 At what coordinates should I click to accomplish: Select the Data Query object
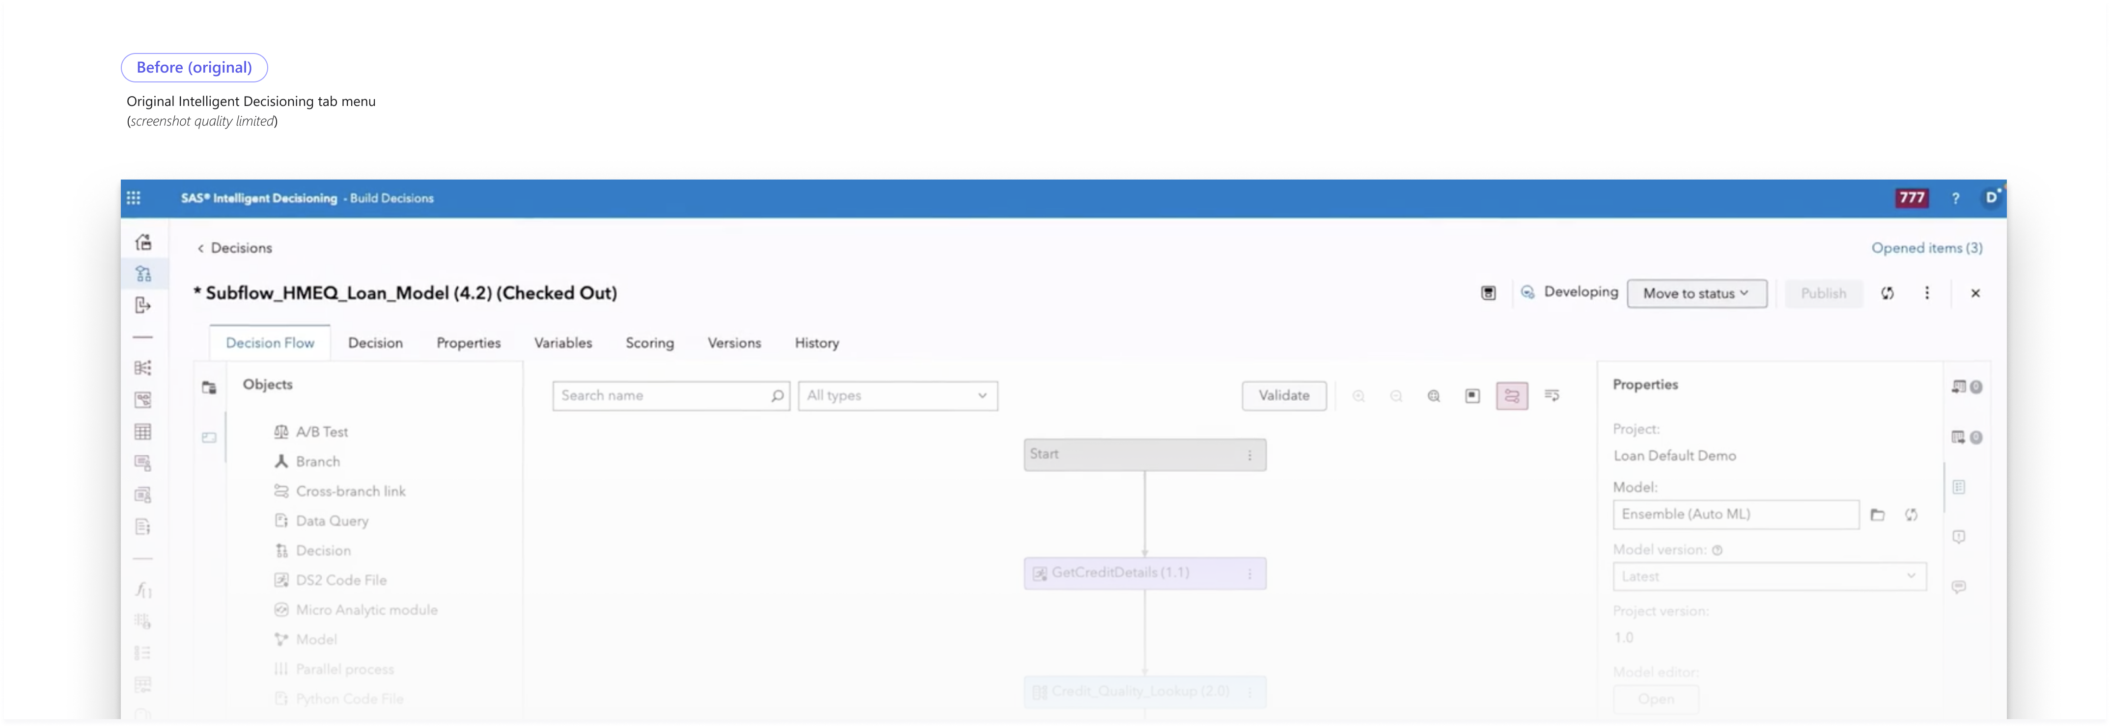pos(321,521)
